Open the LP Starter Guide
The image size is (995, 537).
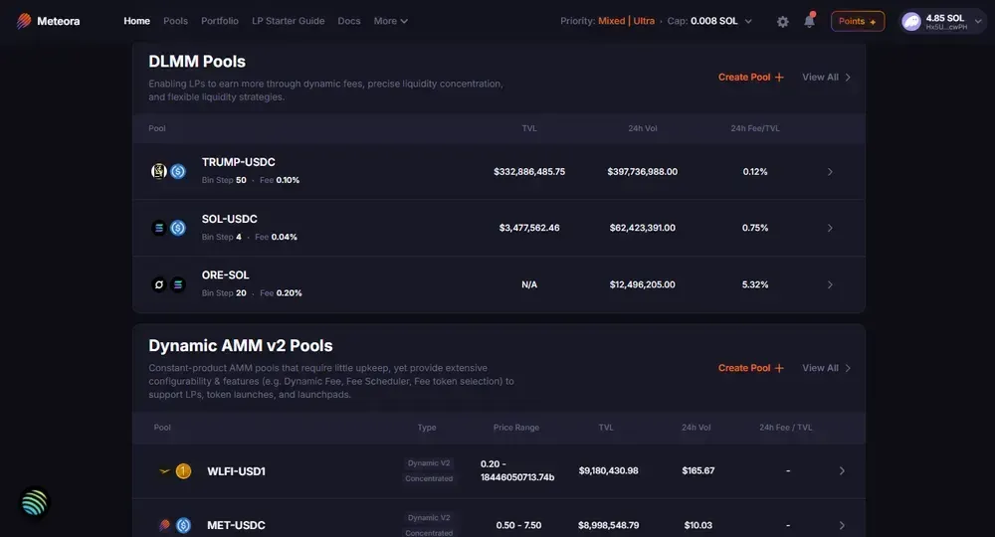[289, 21]
